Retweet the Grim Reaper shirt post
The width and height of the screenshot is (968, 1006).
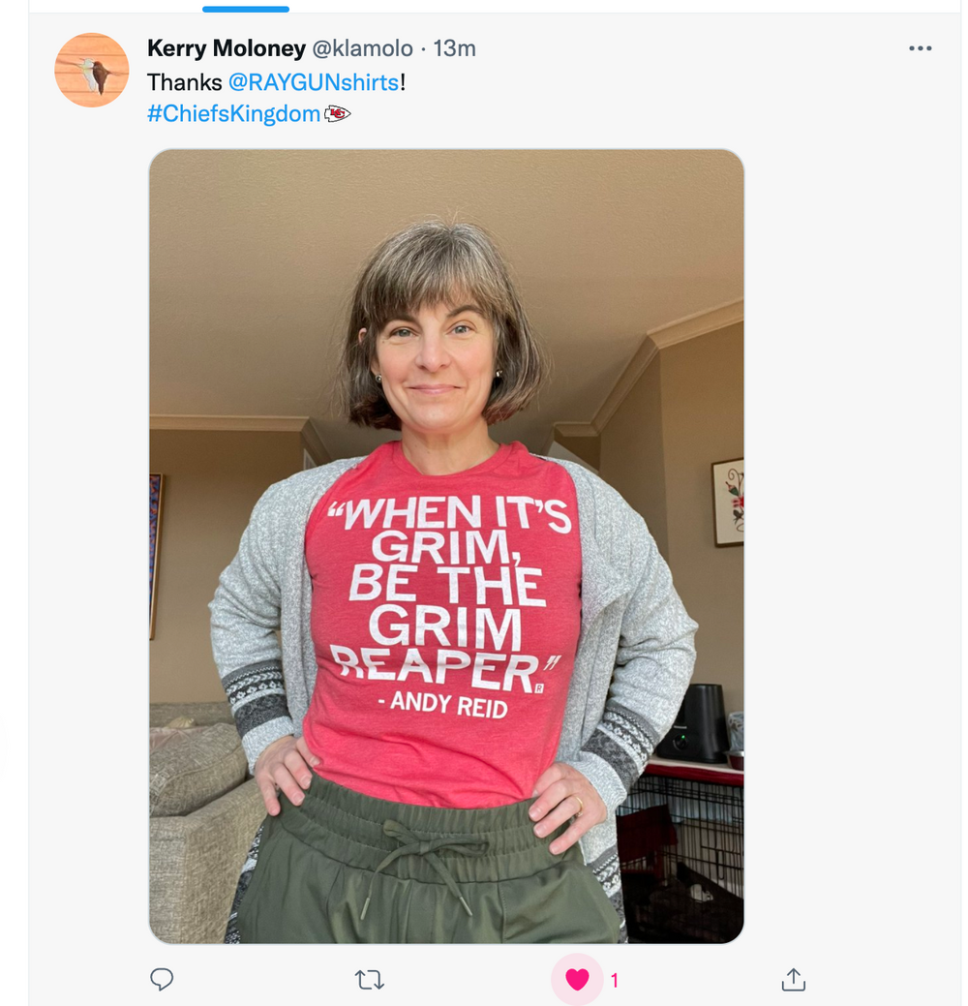coord(370,980)
